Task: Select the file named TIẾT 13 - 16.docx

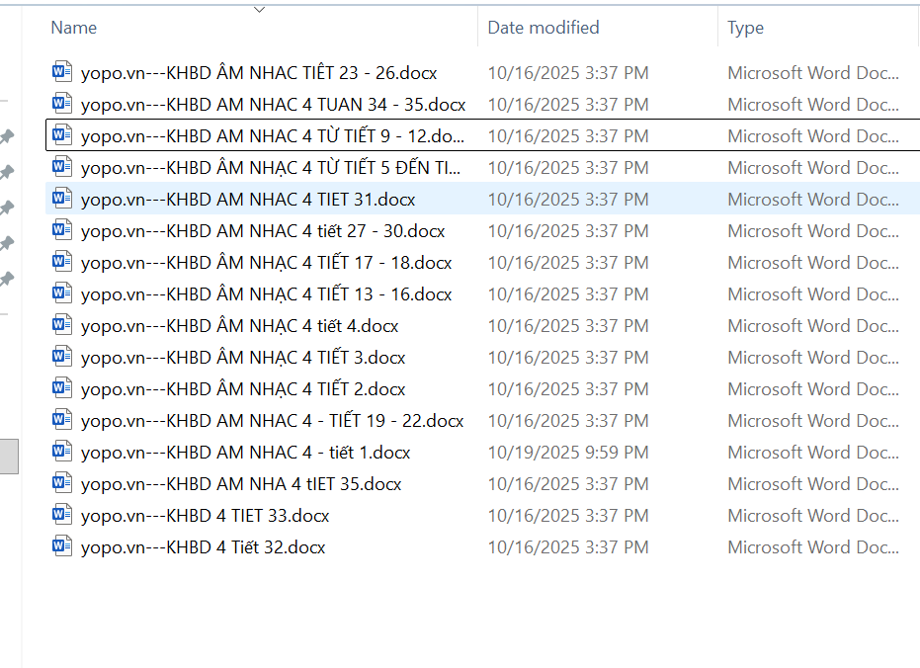Action: (266, 294)
